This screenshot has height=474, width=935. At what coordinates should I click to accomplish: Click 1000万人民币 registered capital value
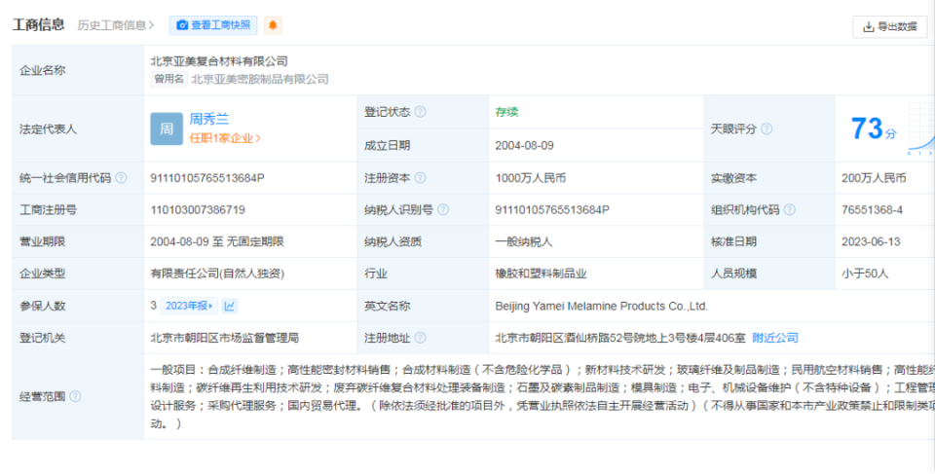click(530, 178)
